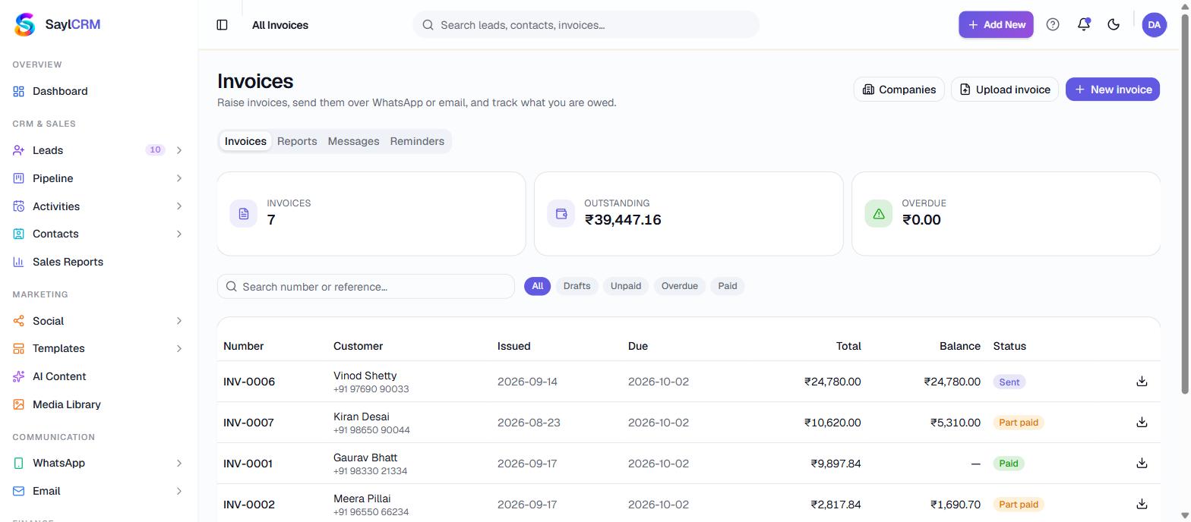This screenshot has width=1191, height=522.
Task: Download invoice INV-0007
Action: coord(1142,422)
